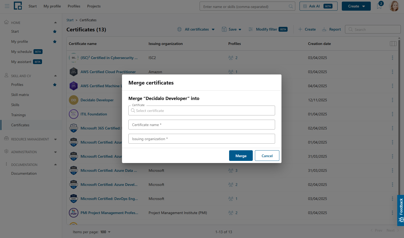Open the All certificates filter dropdown
This screenshot has width=404, height=238.
[196, 30]
